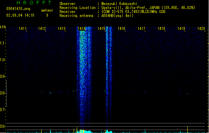Image resolution: width=209 pixels, height=133 pixels.
Task: Click the 1416 time axis label
Action: [121, 29]
